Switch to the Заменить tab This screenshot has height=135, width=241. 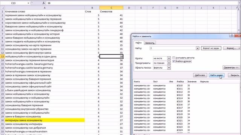coord(150,43)
